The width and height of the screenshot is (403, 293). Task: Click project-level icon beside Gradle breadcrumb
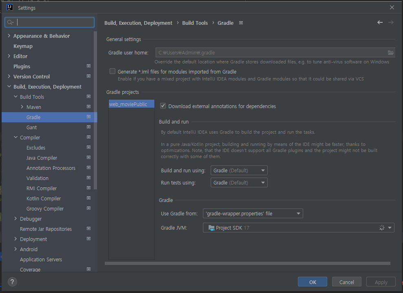pyautogui.click(x=241, y=23)
